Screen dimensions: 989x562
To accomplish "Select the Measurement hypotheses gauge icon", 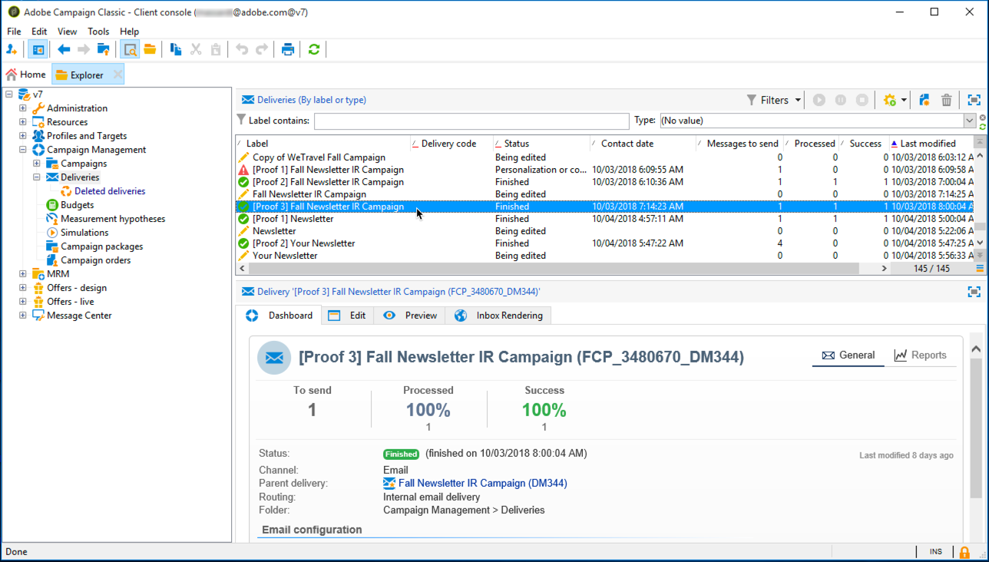I will pyautogui.click(x=52, y=219).
